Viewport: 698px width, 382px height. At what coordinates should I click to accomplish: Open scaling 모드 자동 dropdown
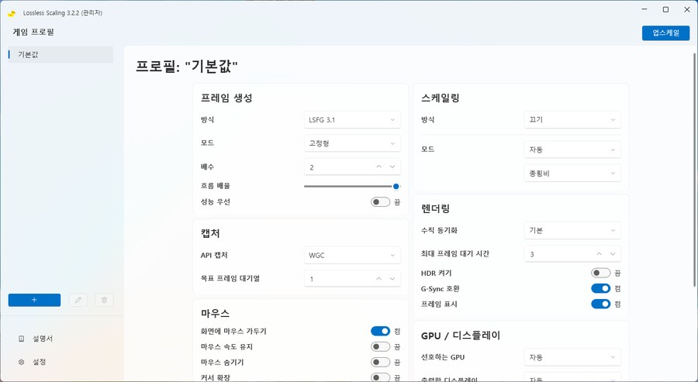[x=572, y=150]
